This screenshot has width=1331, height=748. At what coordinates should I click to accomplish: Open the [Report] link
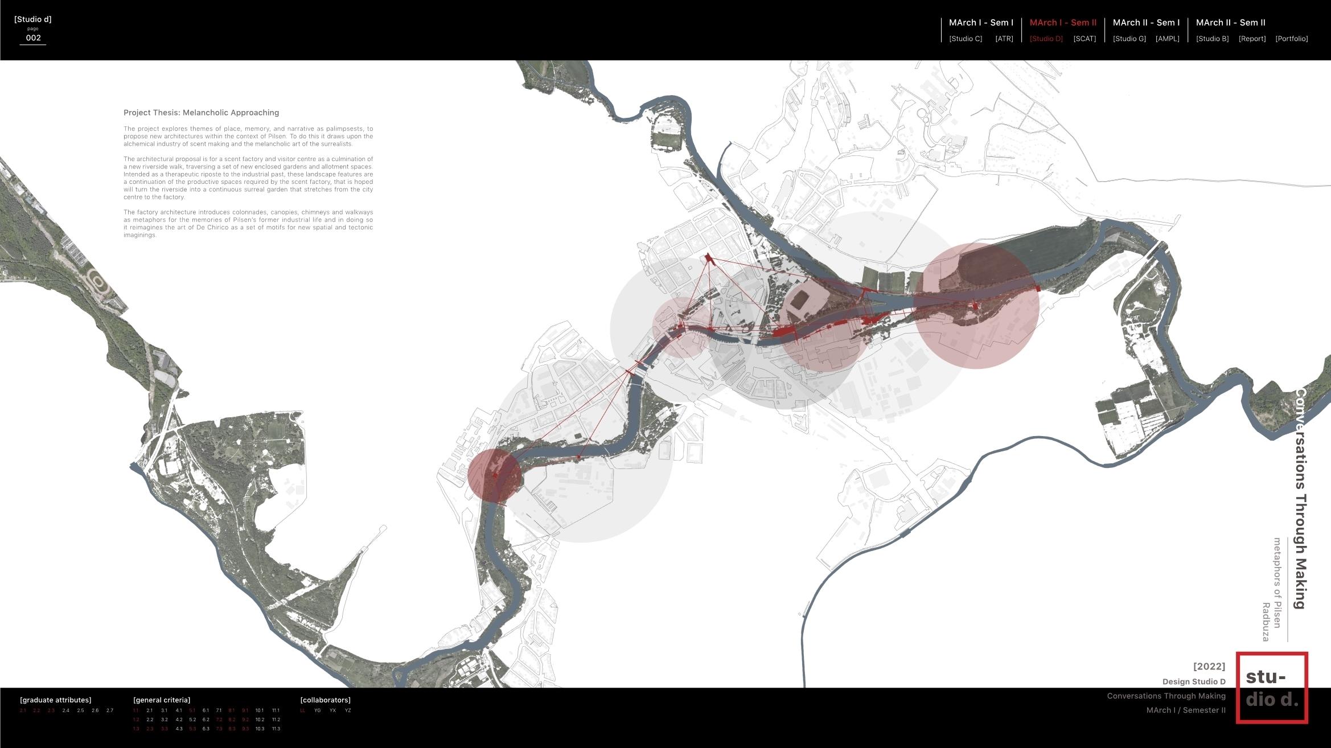click(1252, 39)
